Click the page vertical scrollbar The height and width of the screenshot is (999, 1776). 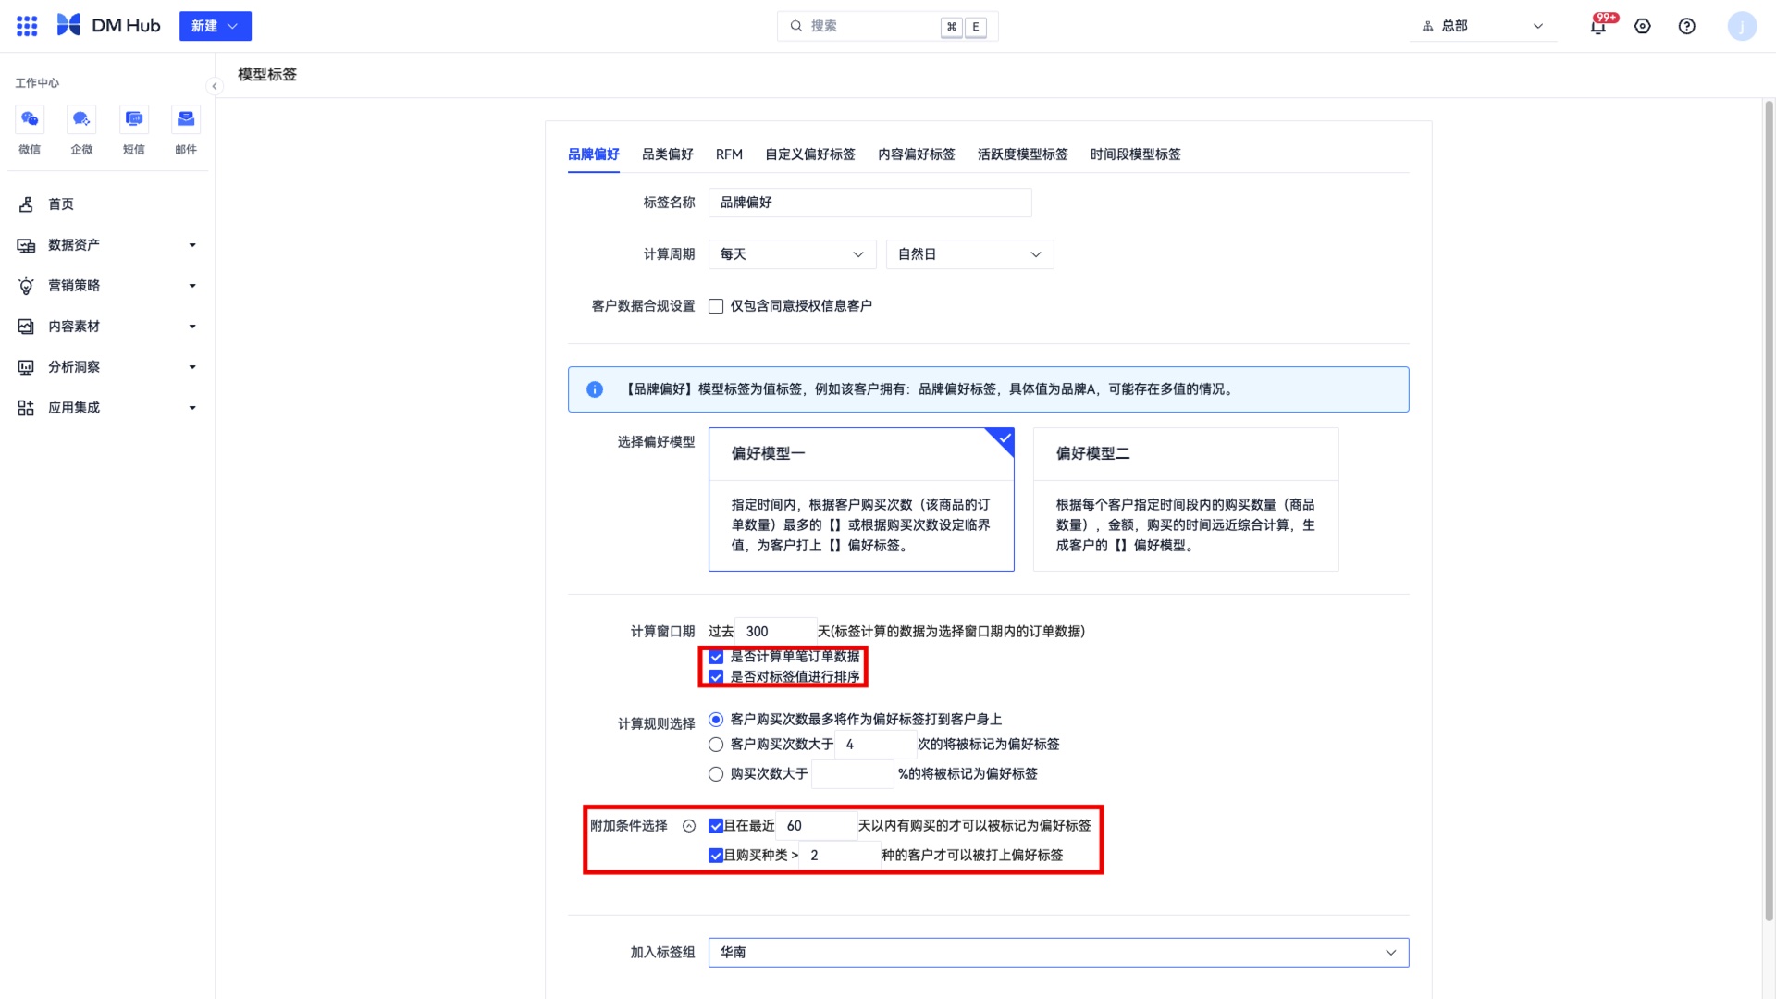[1770, 511]
